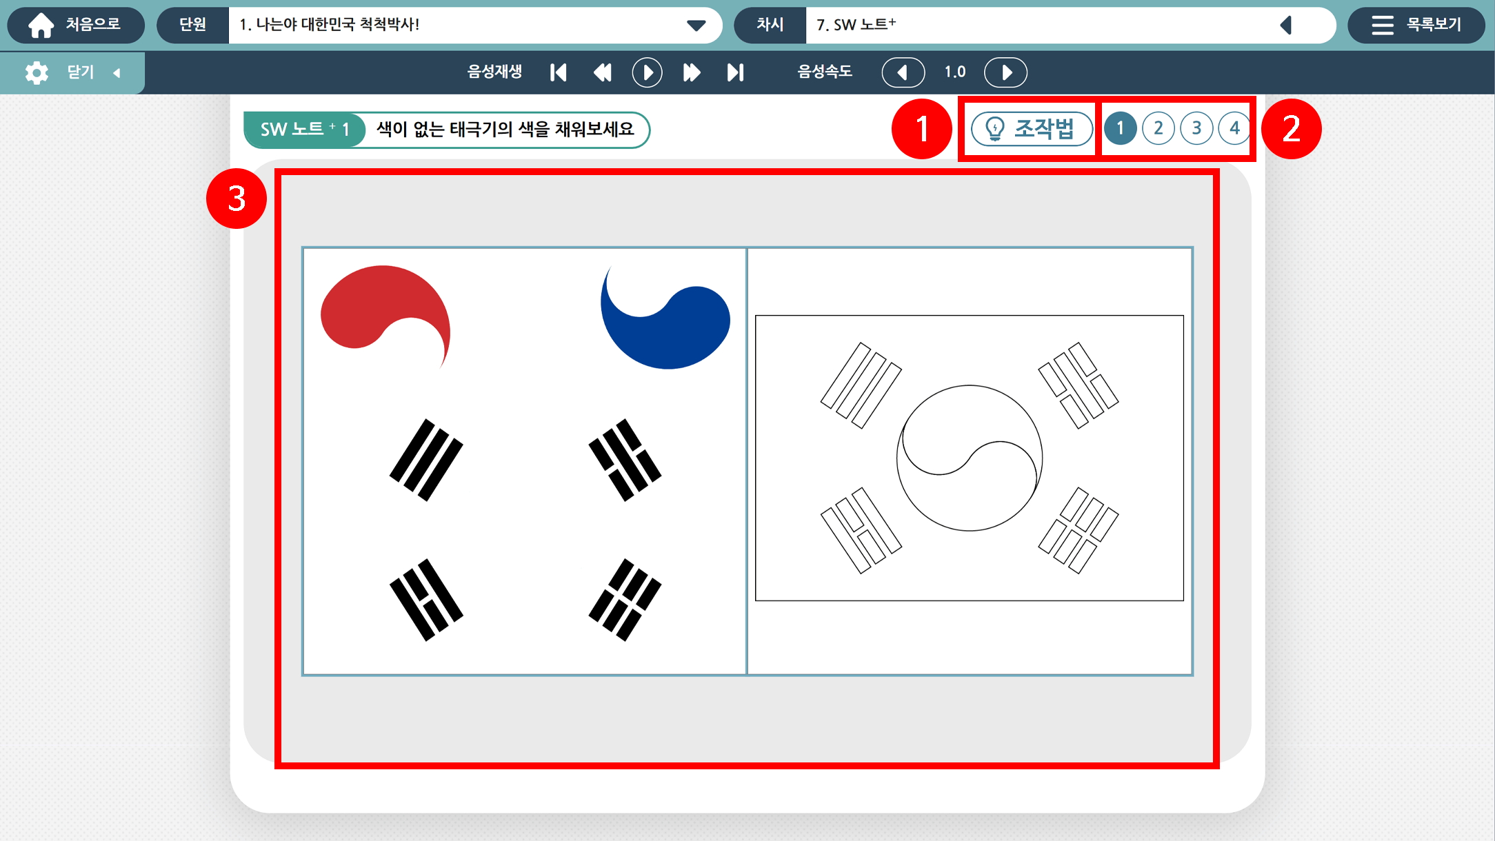Switch to page 1 of the note
Image resolution: width=1495 pixels, height=841 pixels.
click(1121, 128)
